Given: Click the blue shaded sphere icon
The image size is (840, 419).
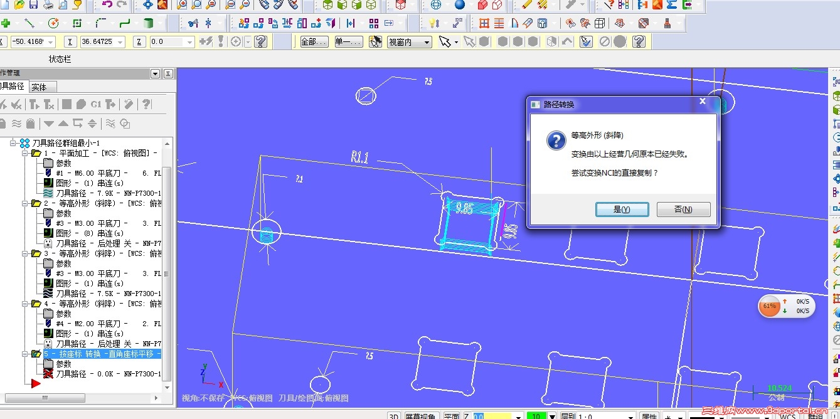Looking at the screenshot, I should tap(460, 5).
